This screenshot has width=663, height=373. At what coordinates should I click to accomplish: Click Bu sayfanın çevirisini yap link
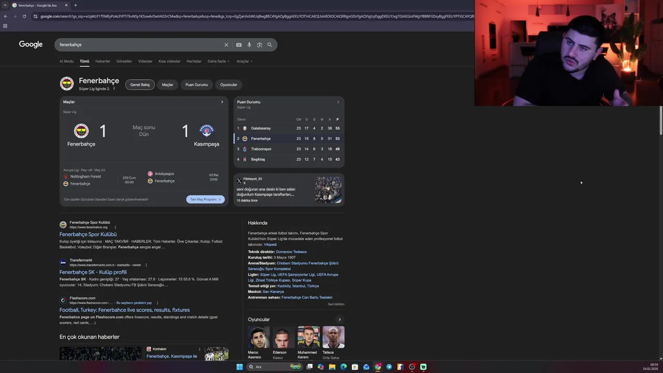tap(134, 303)
